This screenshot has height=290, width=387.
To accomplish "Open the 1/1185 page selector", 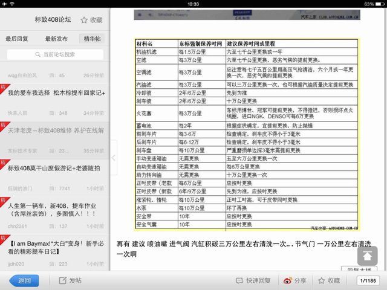I will tap(368, 280).
